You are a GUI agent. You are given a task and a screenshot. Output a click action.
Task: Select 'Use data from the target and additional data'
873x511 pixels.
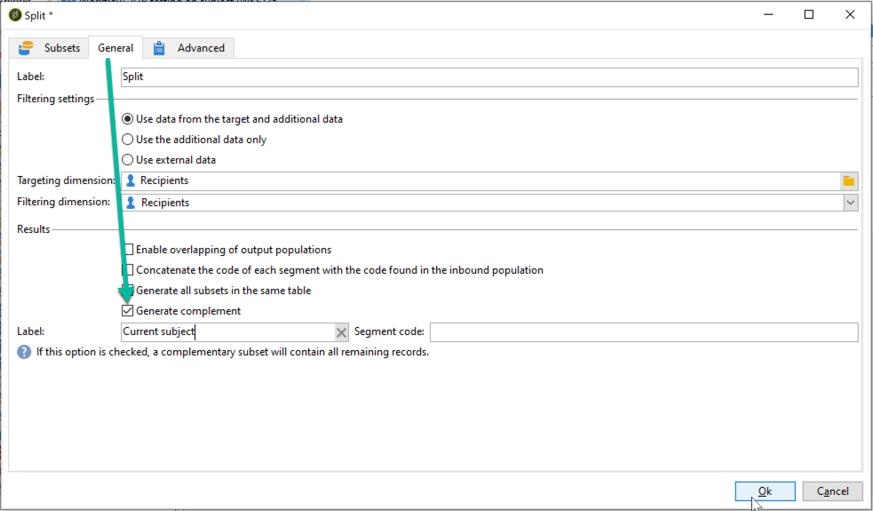128,119
